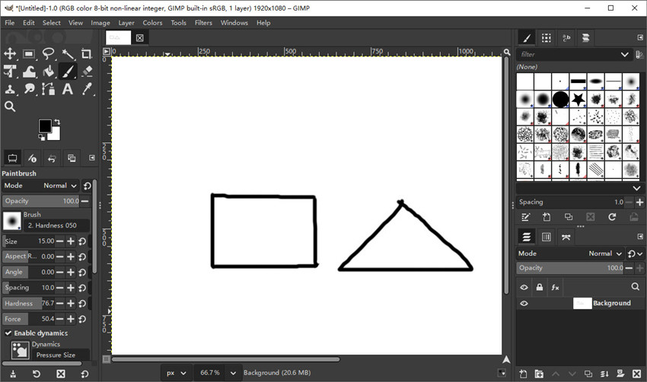Open the Images tab in left dock
Screen dimensions: 647x382
click(72, 158)
